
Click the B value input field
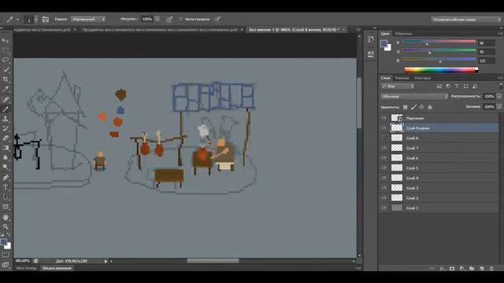(487, 61)
